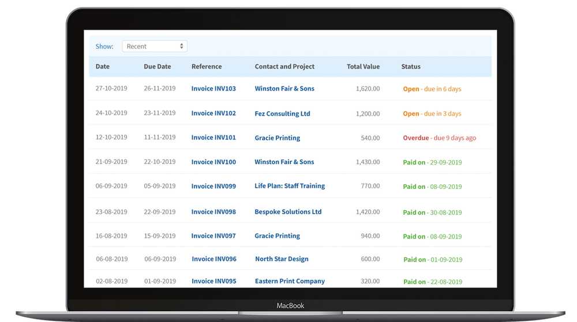
Task: Open Winston Fair & Sons contact on INV100 row
Action: (x=284, y=162)
